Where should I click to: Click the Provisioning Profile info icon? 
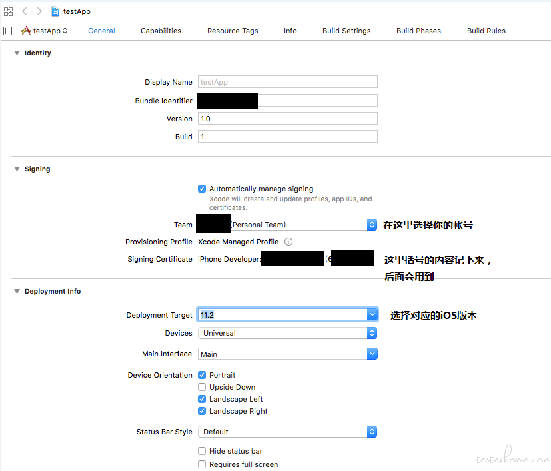288,242
